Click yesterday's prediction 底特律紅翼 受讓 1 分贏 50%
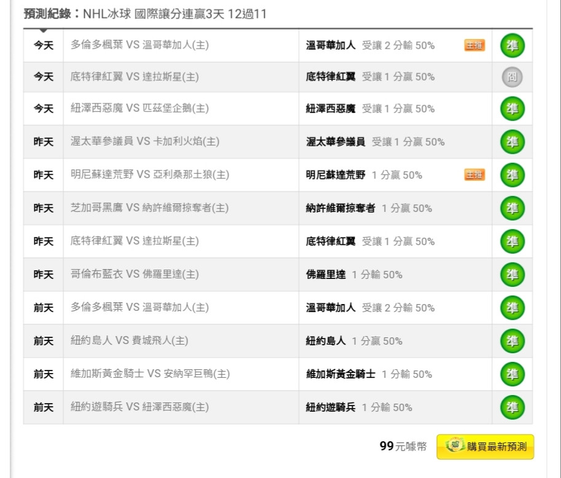This screenshot has width=561, height=478. (371, 241)
